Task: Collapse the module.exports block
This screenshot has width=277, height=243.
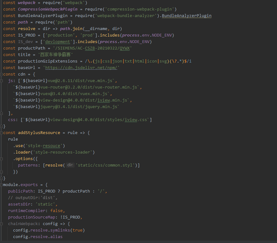Action: [1, 184]
